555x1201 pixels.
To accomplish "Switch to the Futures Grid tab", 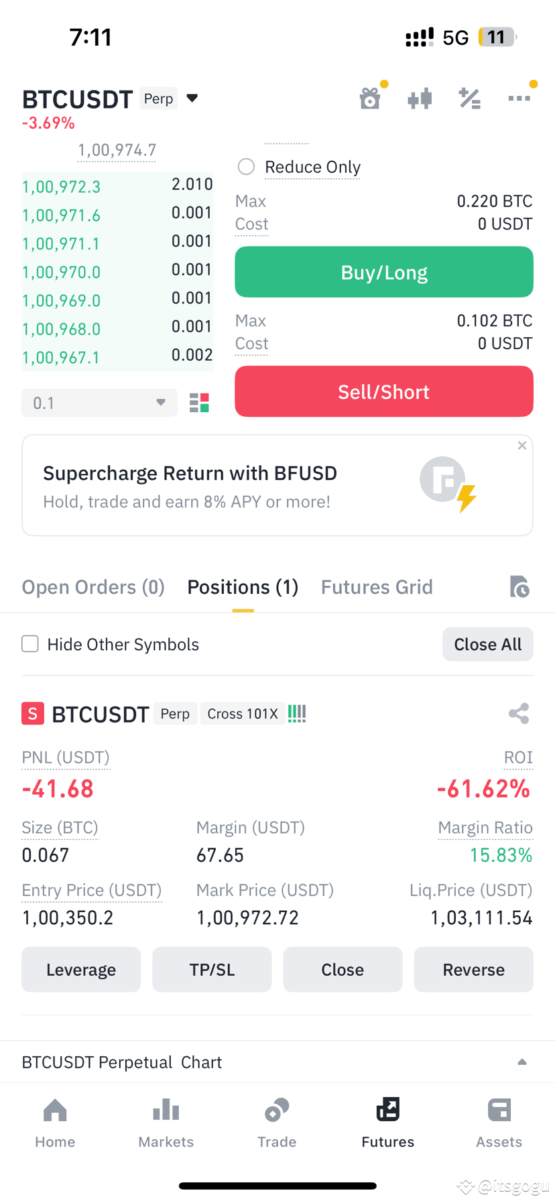I will coord(377,587).
